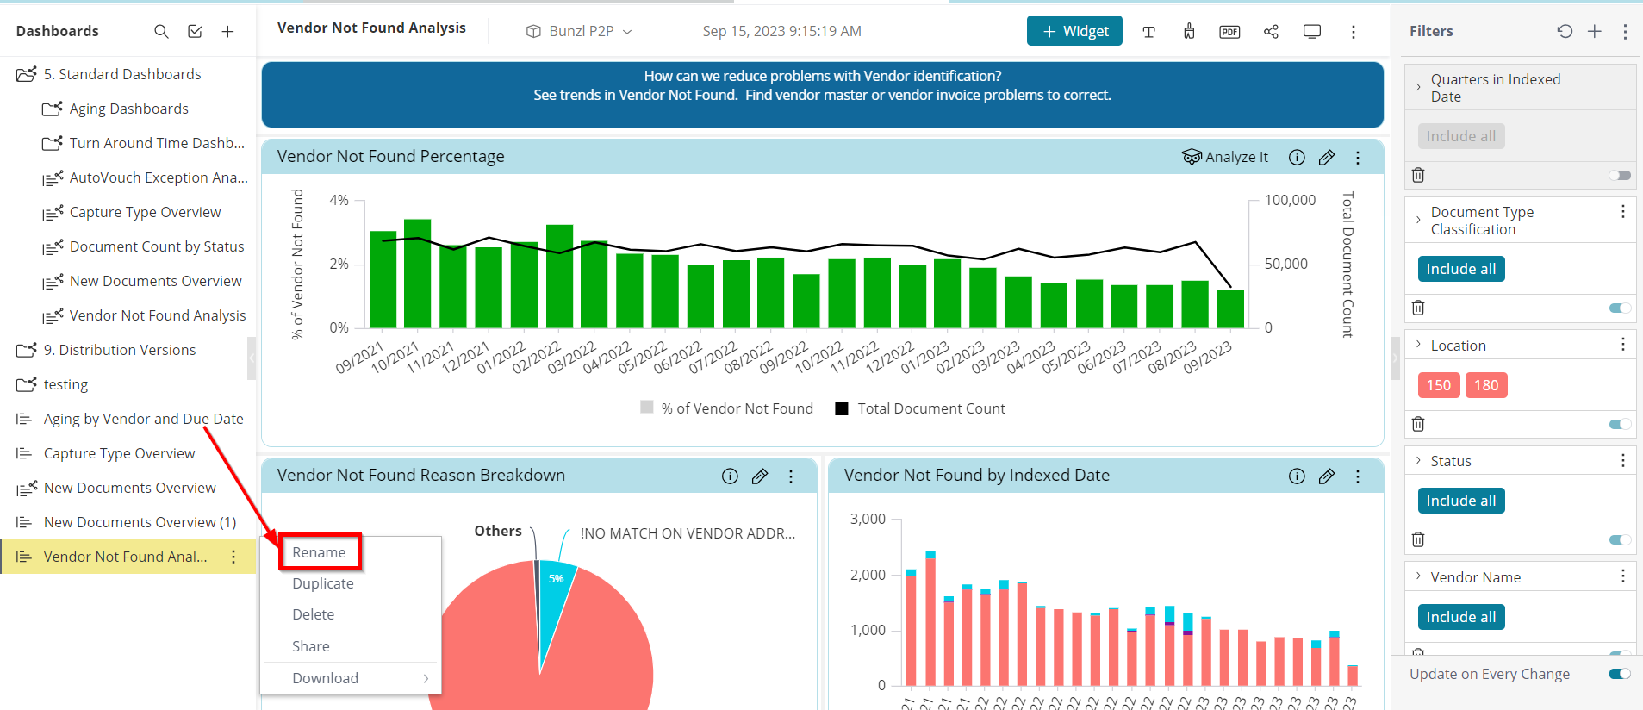1643x710 pixels.
Task: Click the select dashboards checkbox icon
Action: (x=195, y=31)
